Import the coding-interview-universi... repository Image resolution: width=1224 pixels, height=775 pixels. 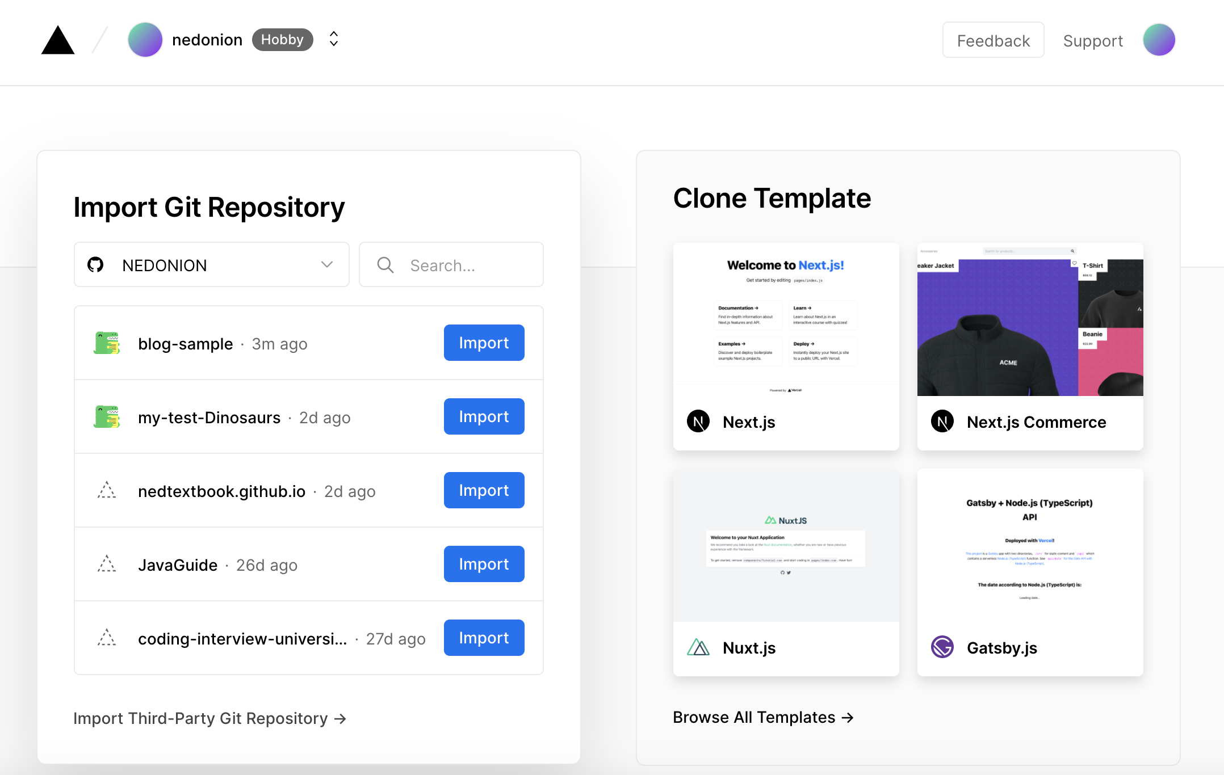484,638
